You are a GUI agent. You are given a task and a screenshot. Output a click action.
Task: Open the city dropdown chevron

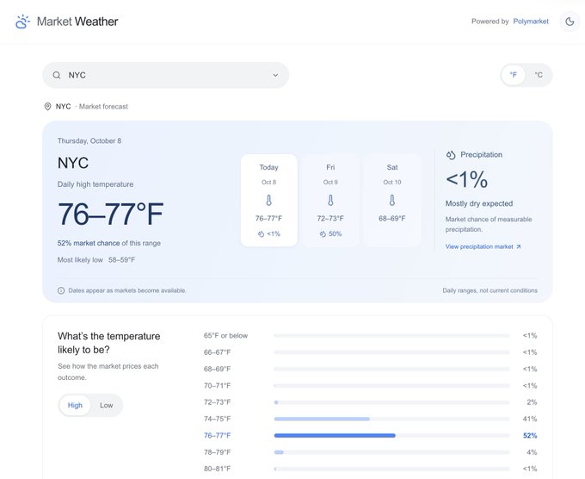[x=275, y=75]
